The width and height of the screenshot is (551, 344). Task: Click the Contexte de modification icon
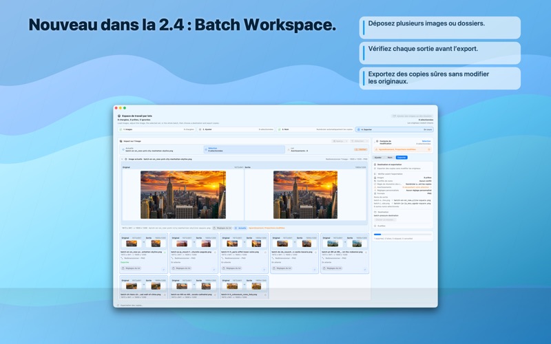(x=377, y=142)
